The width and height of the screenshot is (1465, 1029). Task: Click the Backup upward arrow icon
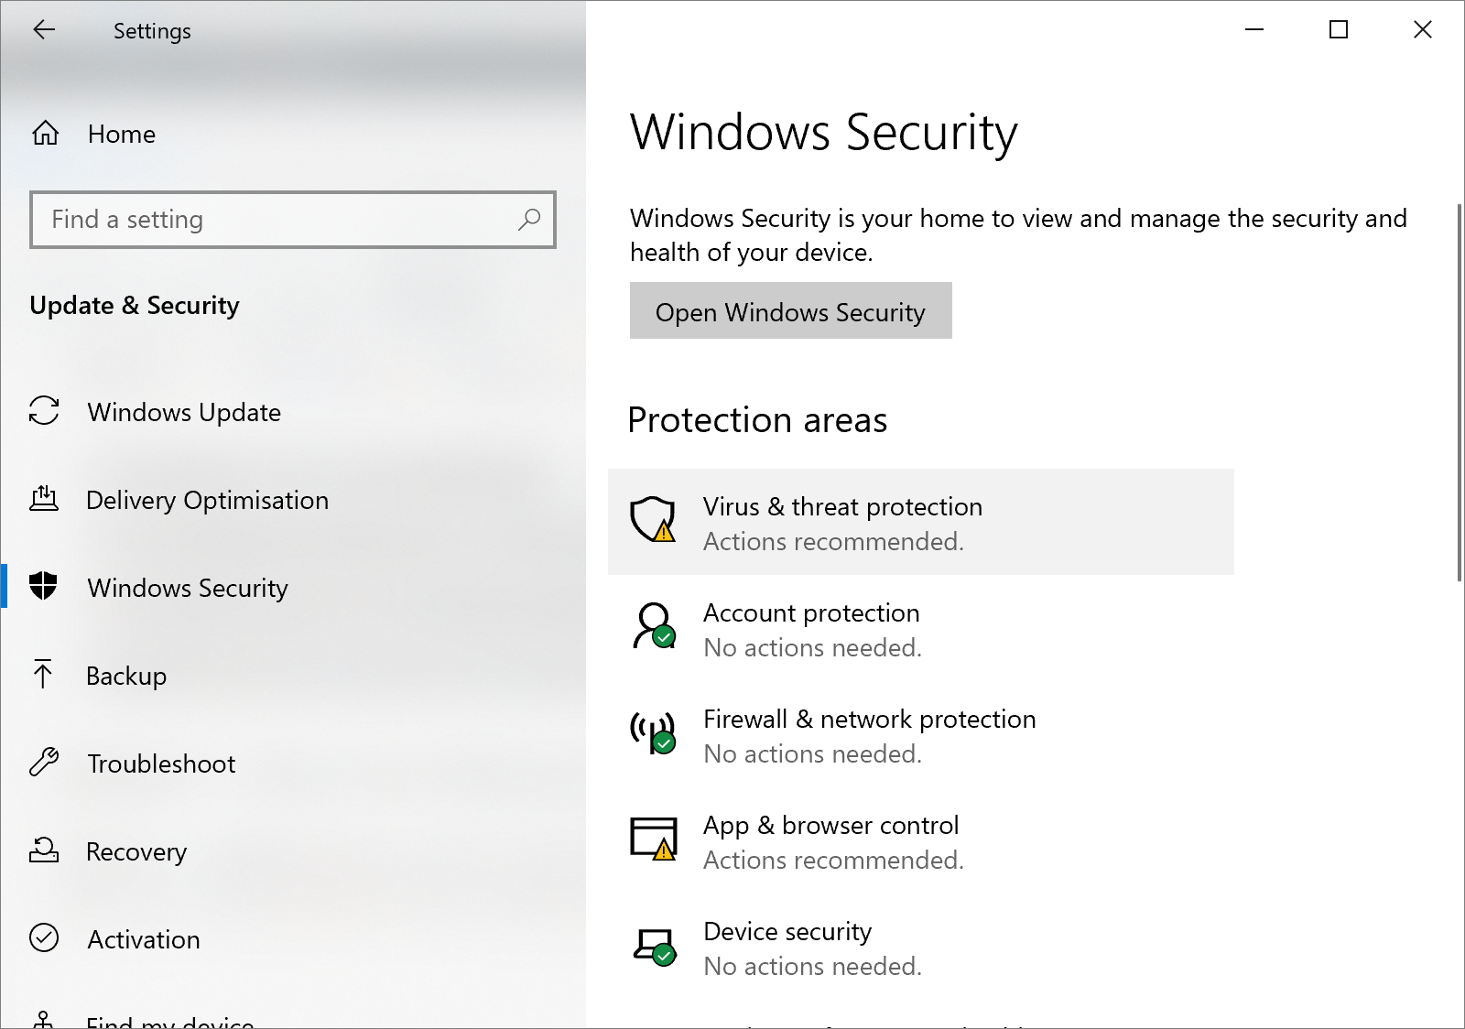pyautogui.click(x=43, y=674)
